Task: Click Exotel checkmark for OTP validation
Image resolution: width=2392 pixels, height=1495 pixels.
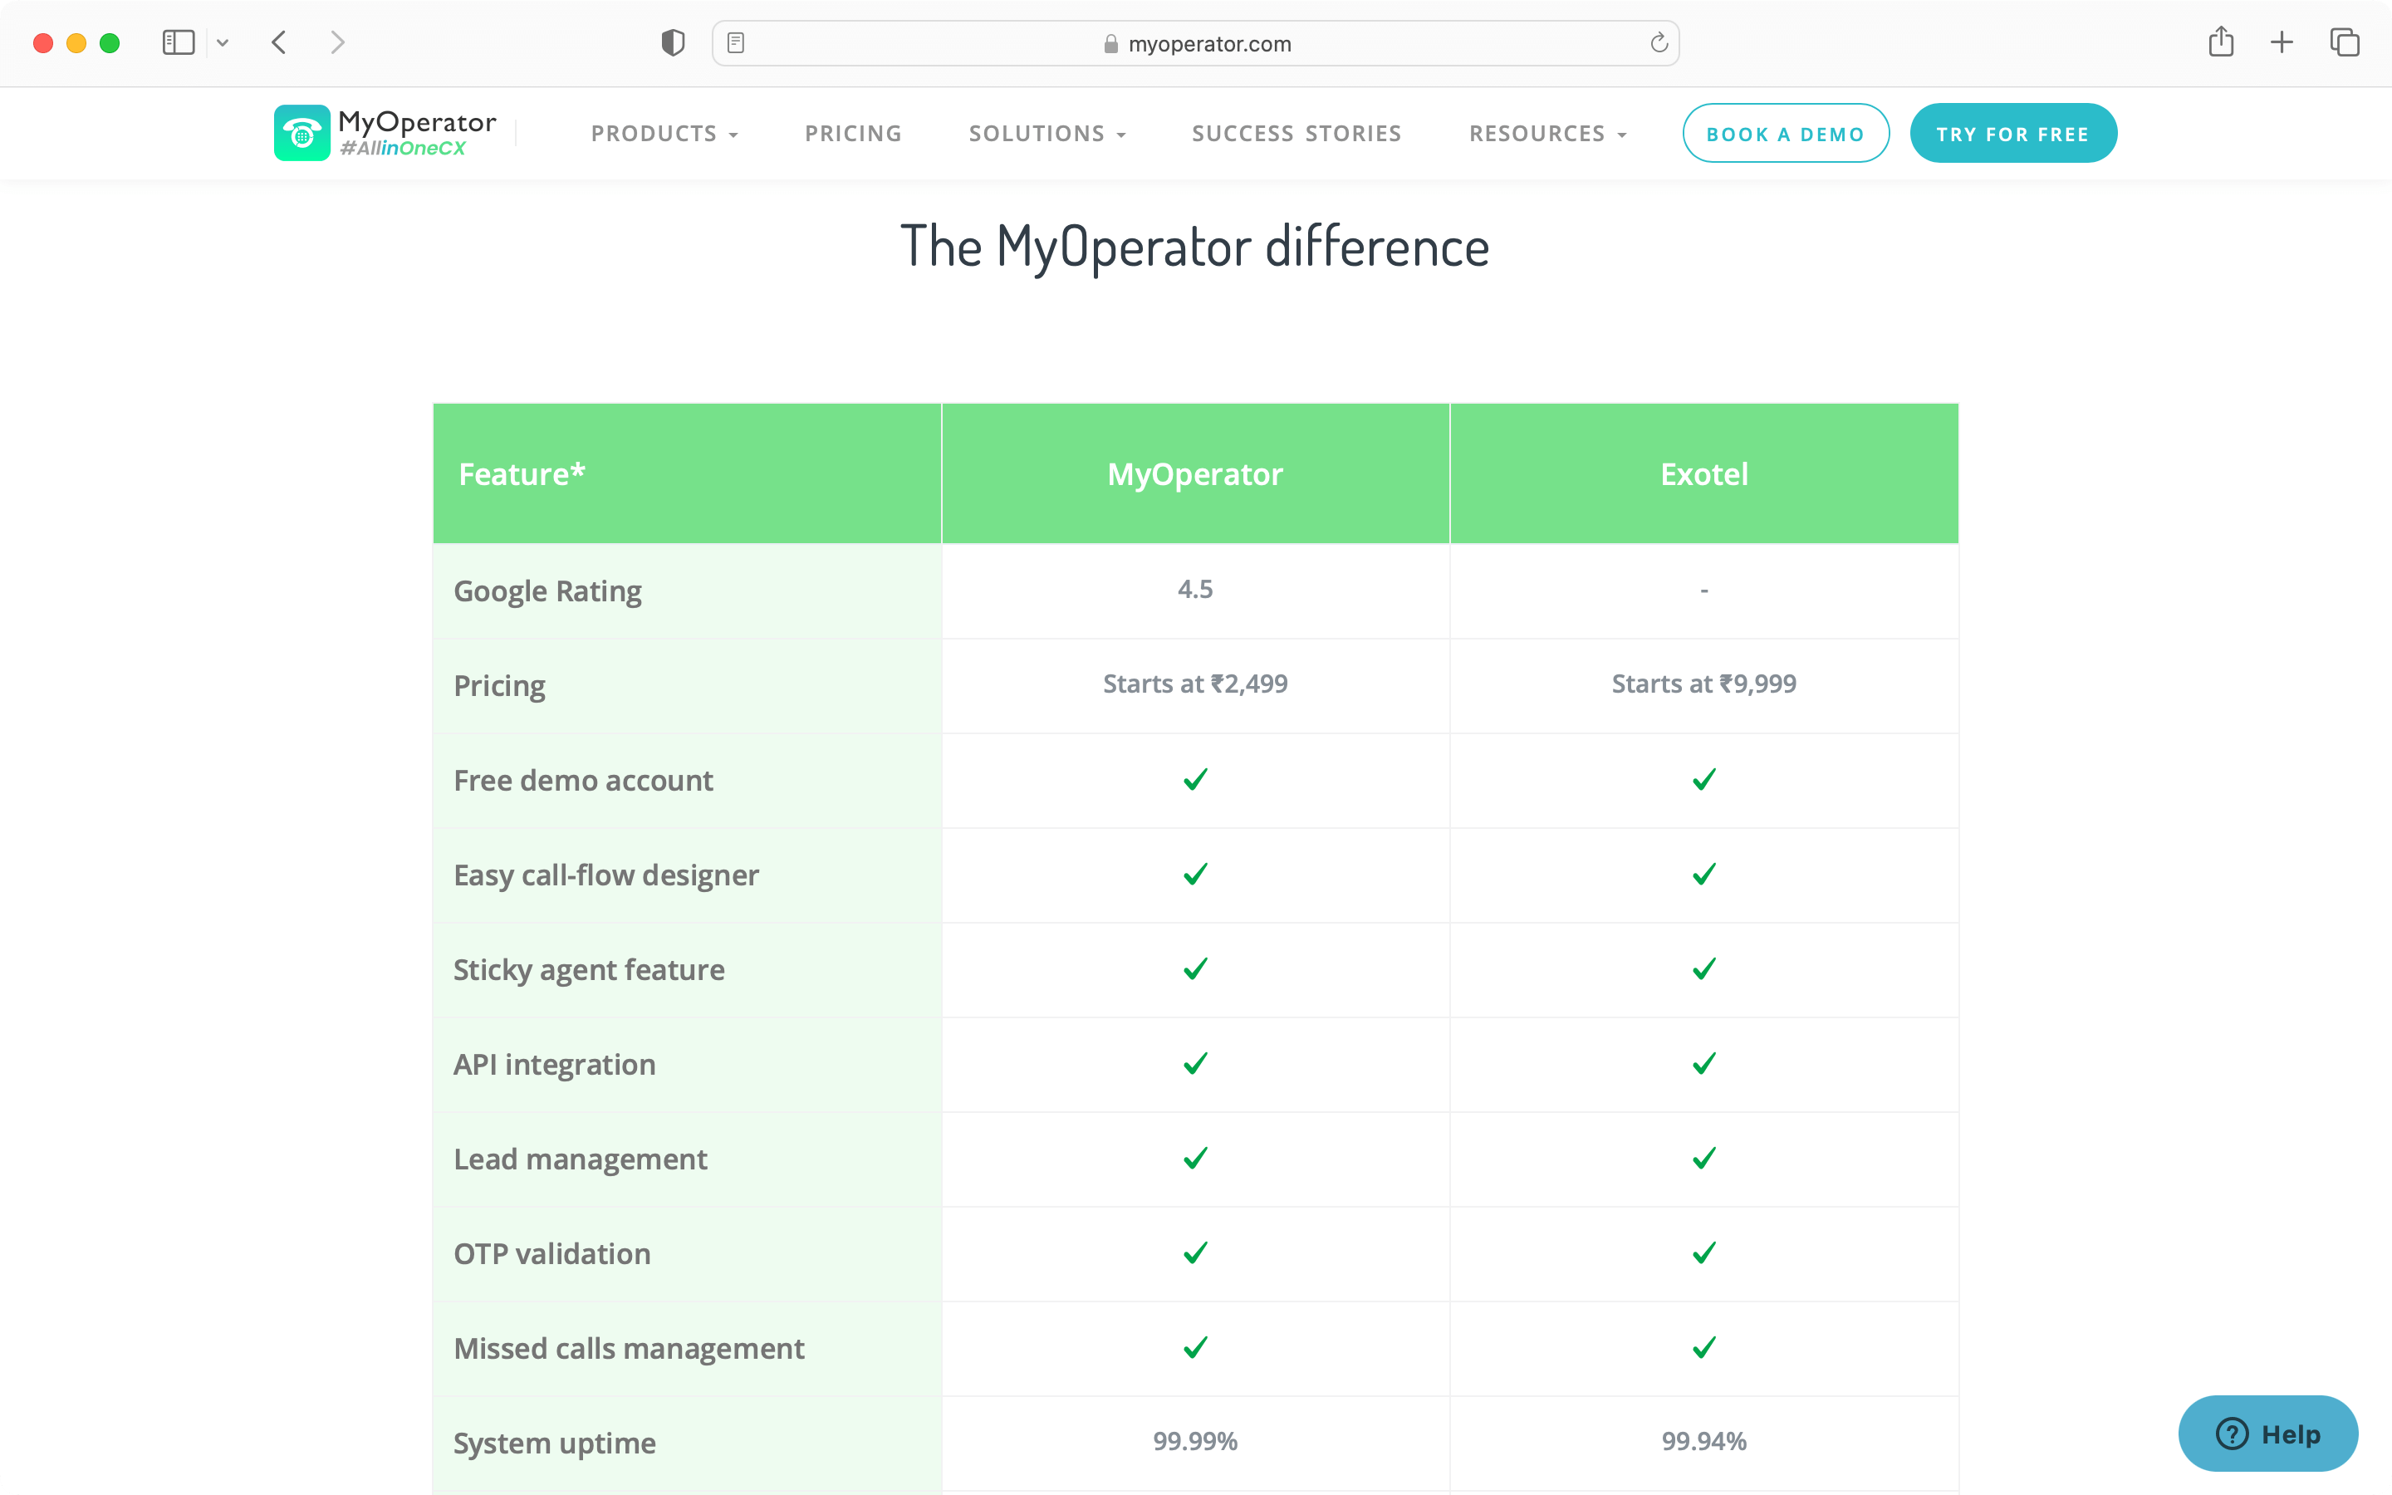Action: (x=1704, y=1252)
